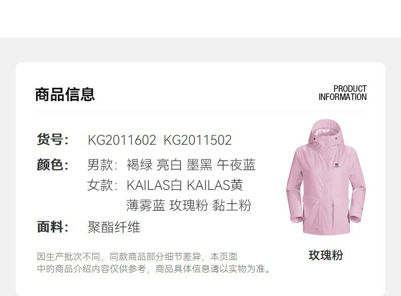The image size is (401, 296).
Task: Choose the 褐绿 men's color option
Action: pos(140,165)
